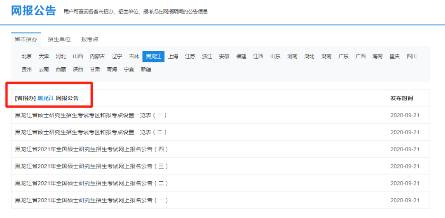Open 网上报名公告（三）announcement
This screenshot has height=218, width=445.
(91, 166)
